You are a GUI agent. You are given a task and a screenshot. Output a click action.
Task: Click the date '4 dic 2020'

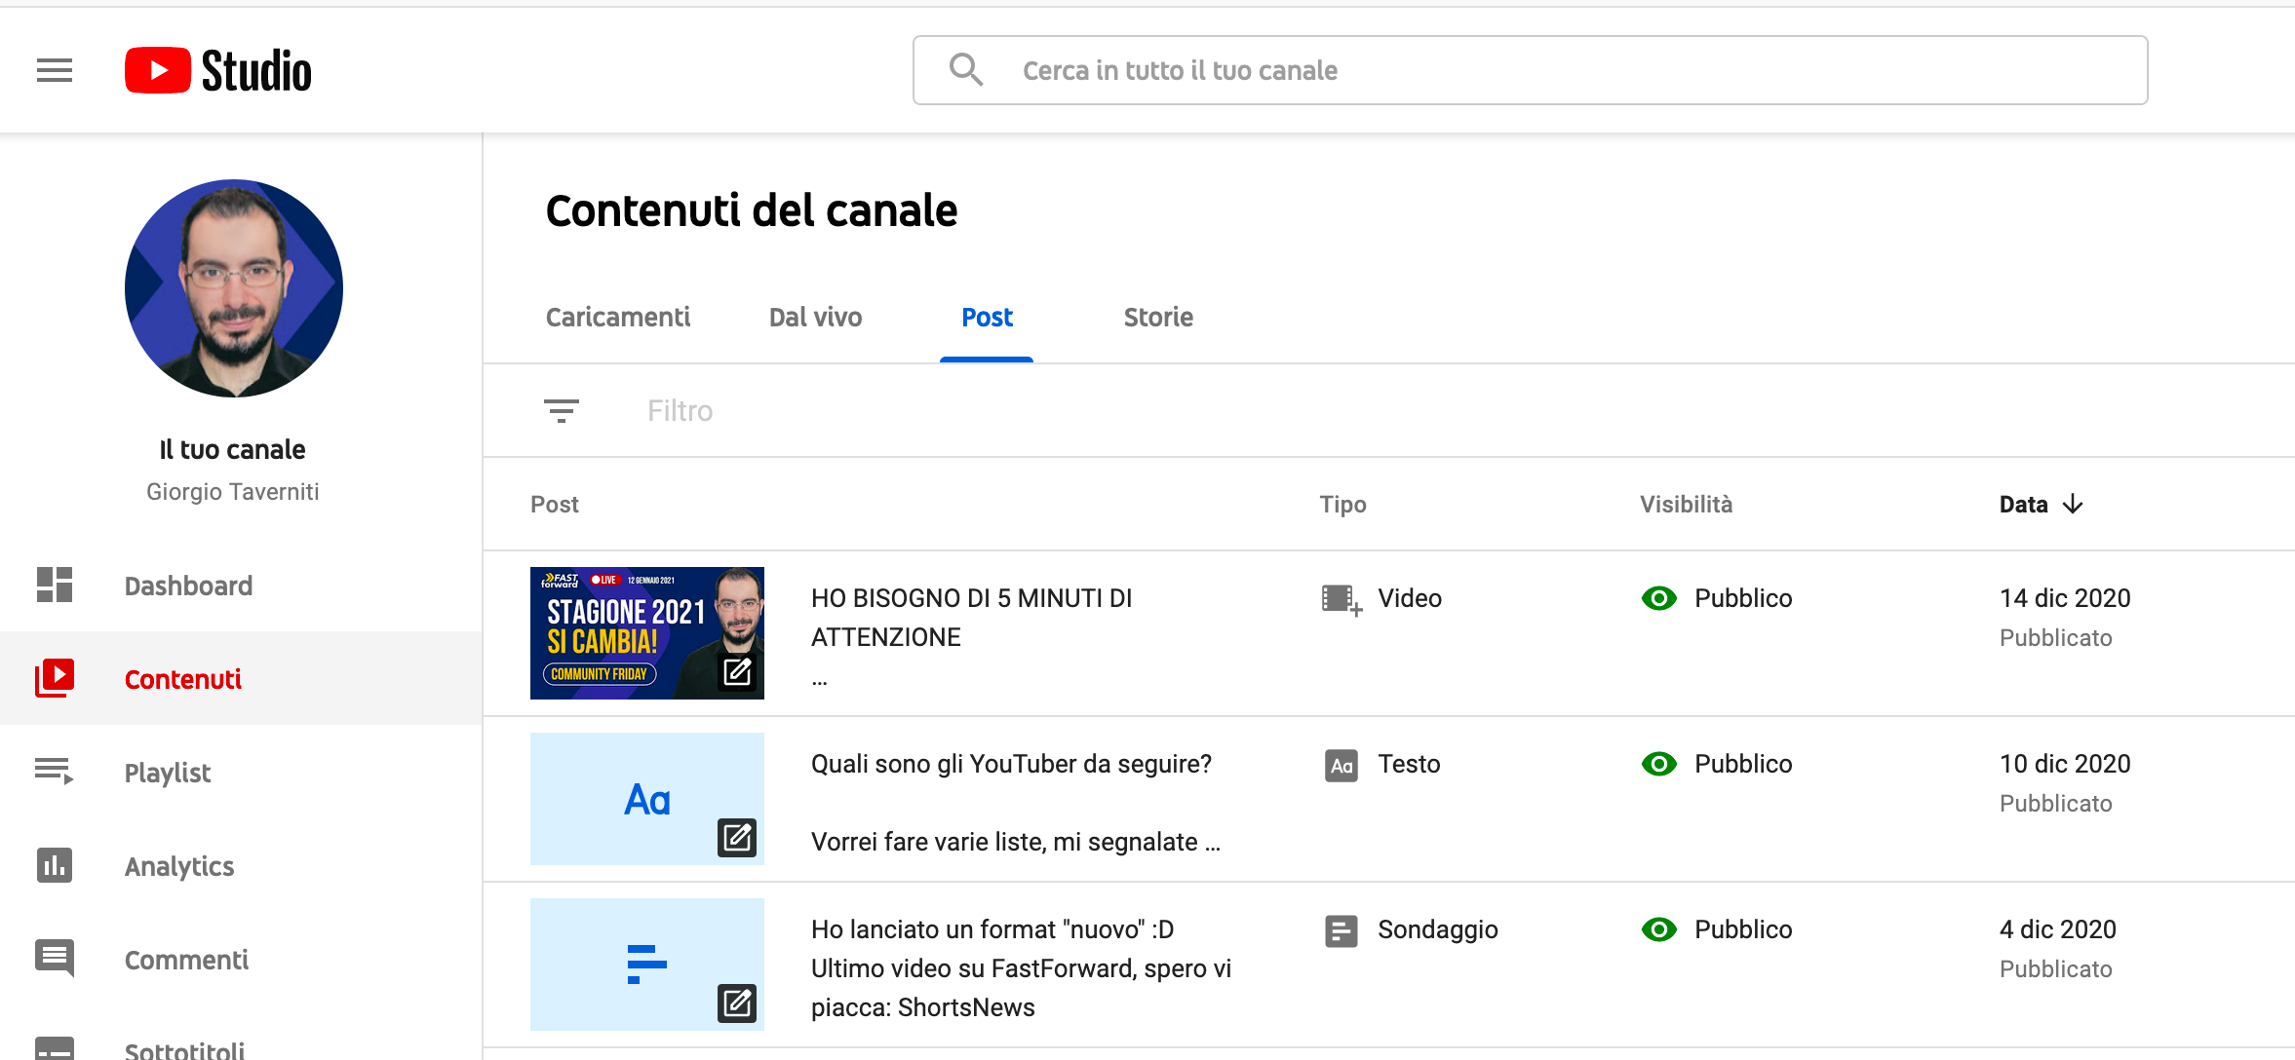(x=2057, y=929)
